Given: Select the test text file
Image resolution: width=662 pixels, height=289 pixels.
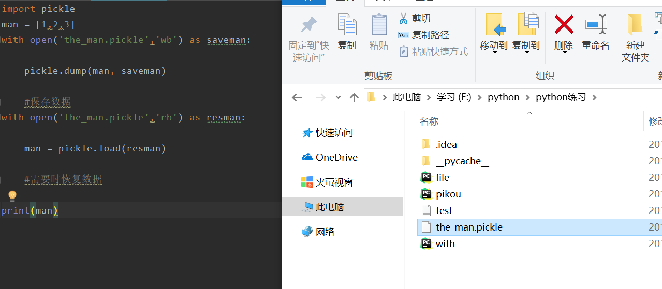Looking at the screenshot, I should tap(437, 210).
